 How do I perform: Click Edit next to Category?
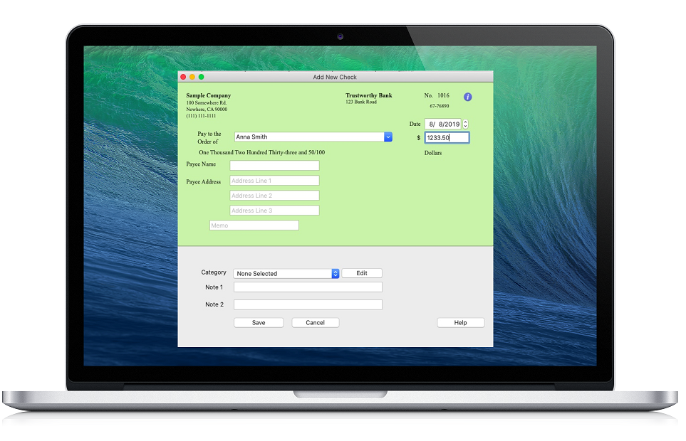[362, 273]
